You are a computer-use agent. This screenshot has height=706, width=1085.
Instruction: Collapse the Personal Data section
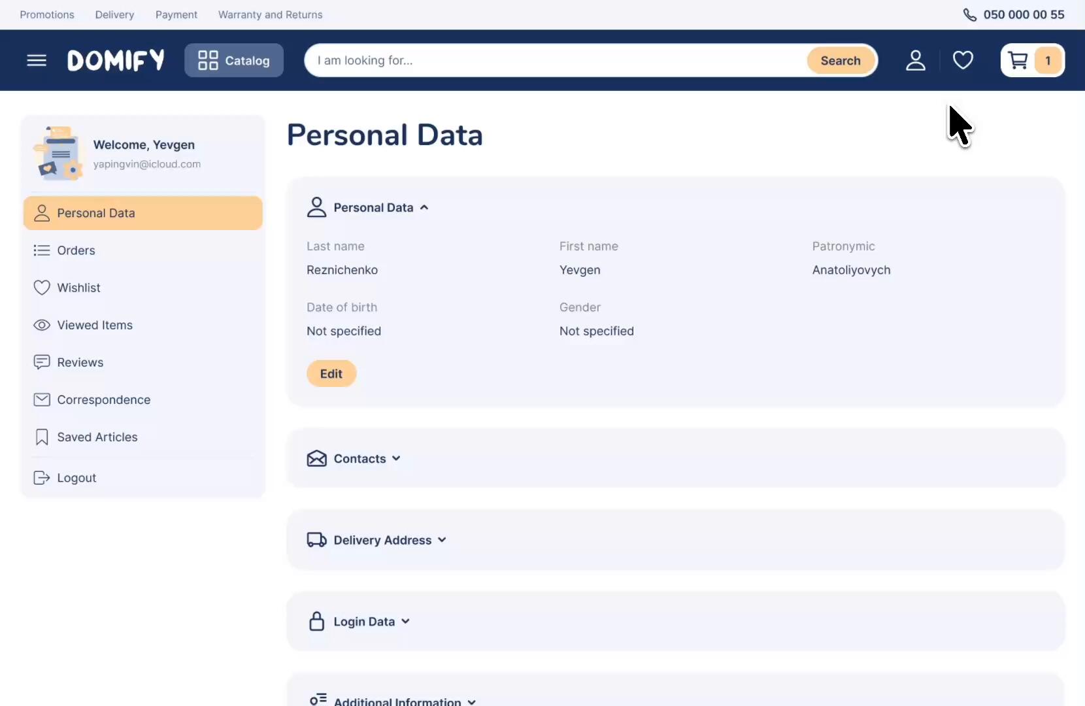[373, 208]
